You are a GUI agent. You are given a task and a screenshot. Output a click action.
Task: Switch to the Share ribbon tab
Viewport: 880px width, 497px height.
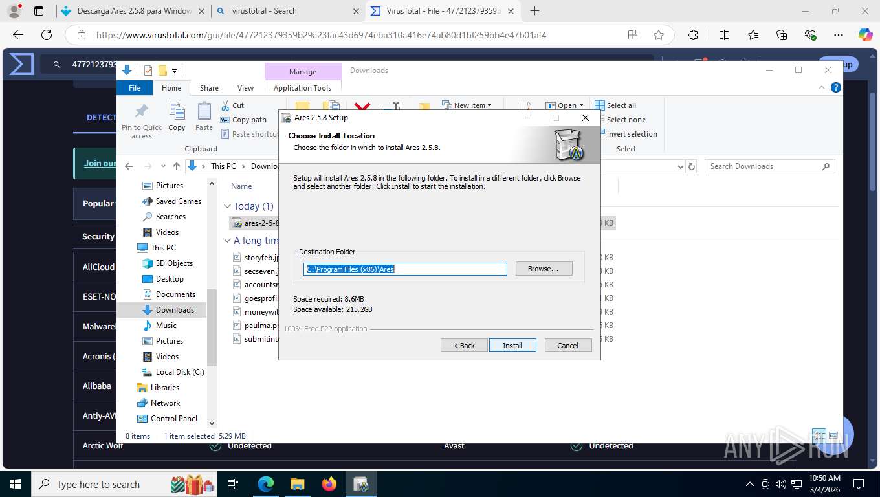coord(209,88)
